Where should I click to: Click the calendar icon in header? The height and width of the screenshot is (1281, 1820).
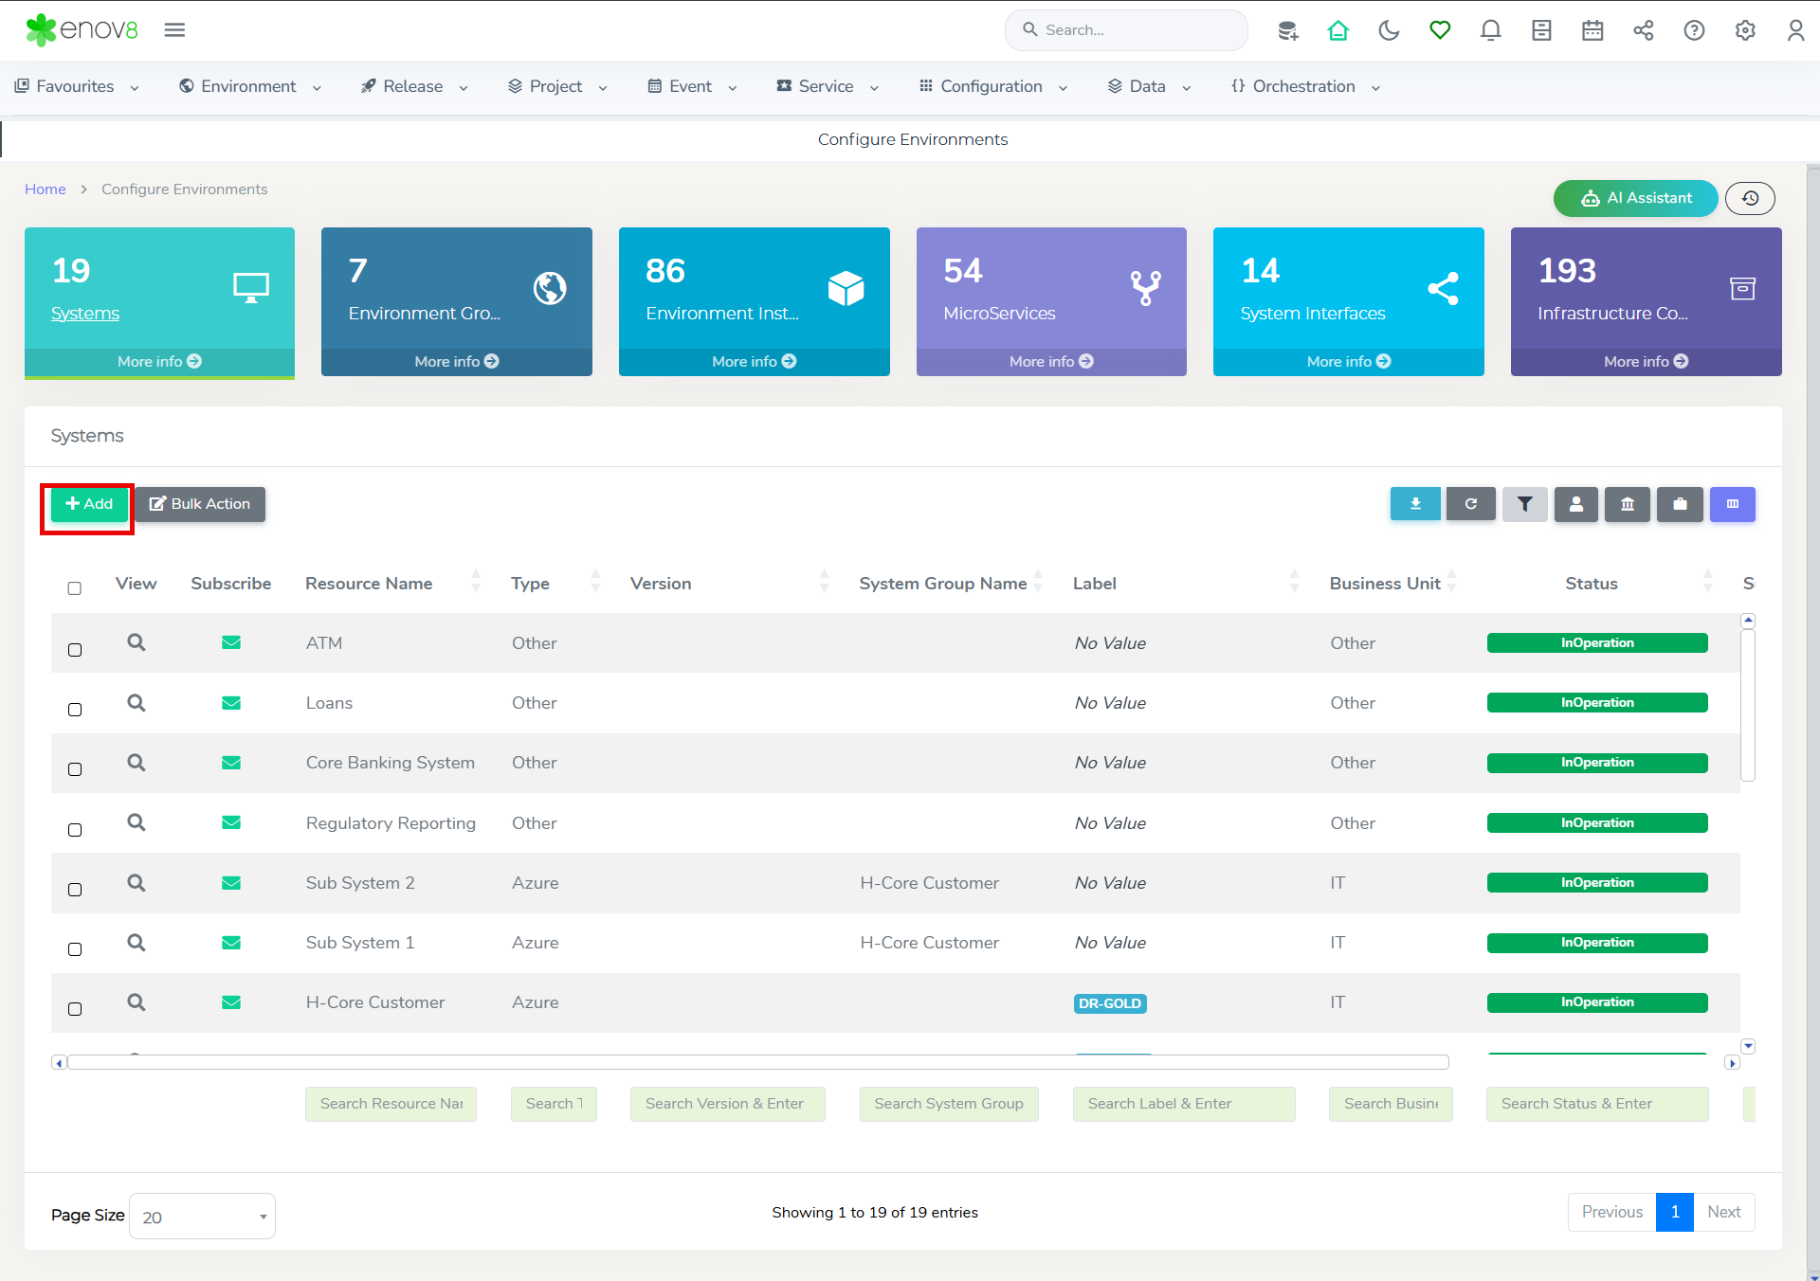tap(1592, 30)
